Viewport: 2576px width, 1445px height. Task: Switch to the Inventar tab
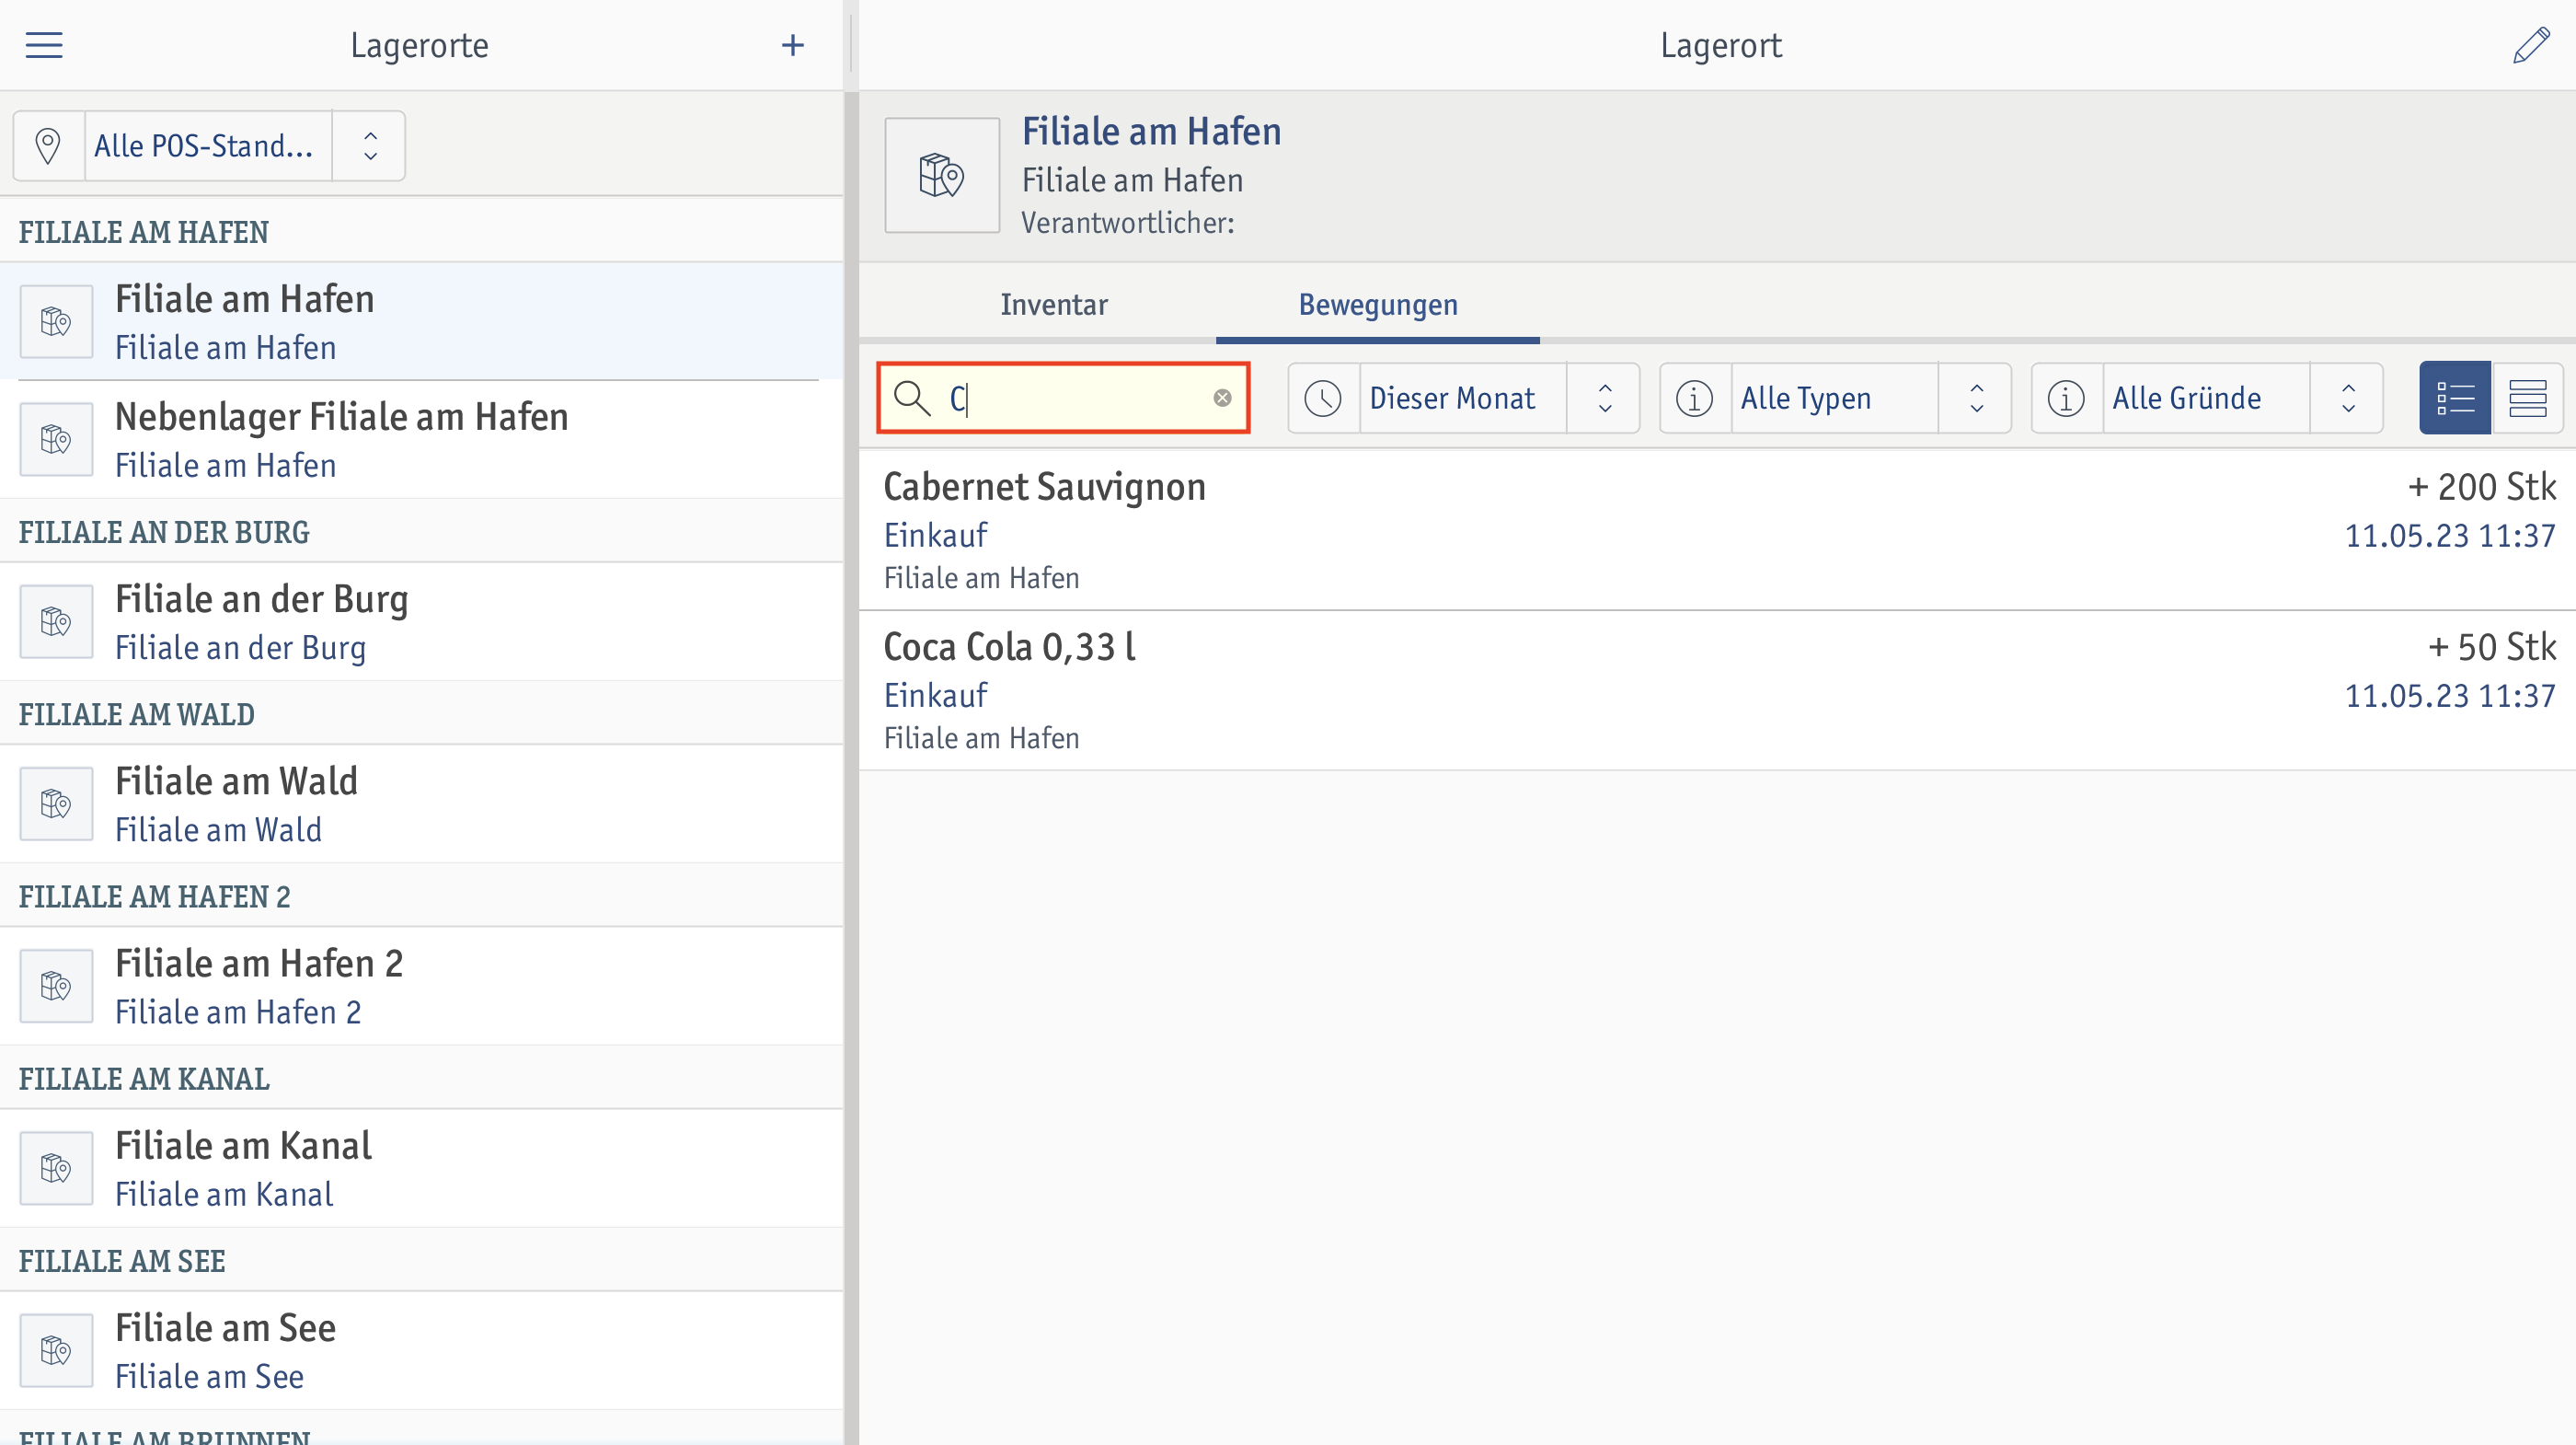pos(1054,305)
